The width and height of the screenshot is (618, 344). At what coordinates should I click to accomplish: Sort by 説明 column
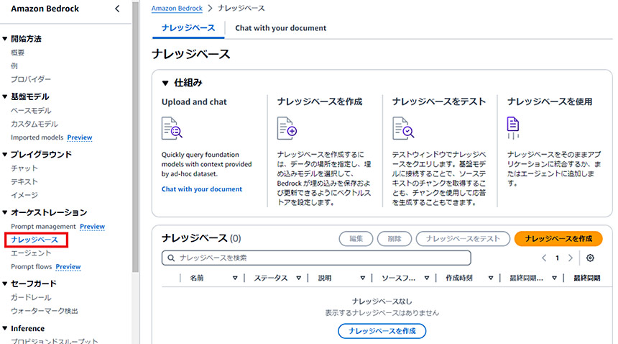point(363,278)
